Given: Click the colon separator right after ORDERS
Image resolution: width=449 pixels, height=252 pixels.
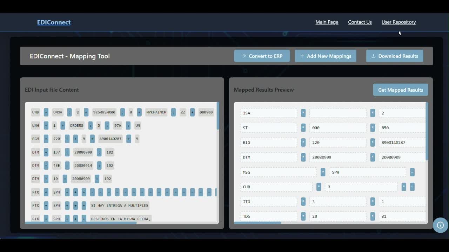Looking at the screenshot, I should click(91, 126).
